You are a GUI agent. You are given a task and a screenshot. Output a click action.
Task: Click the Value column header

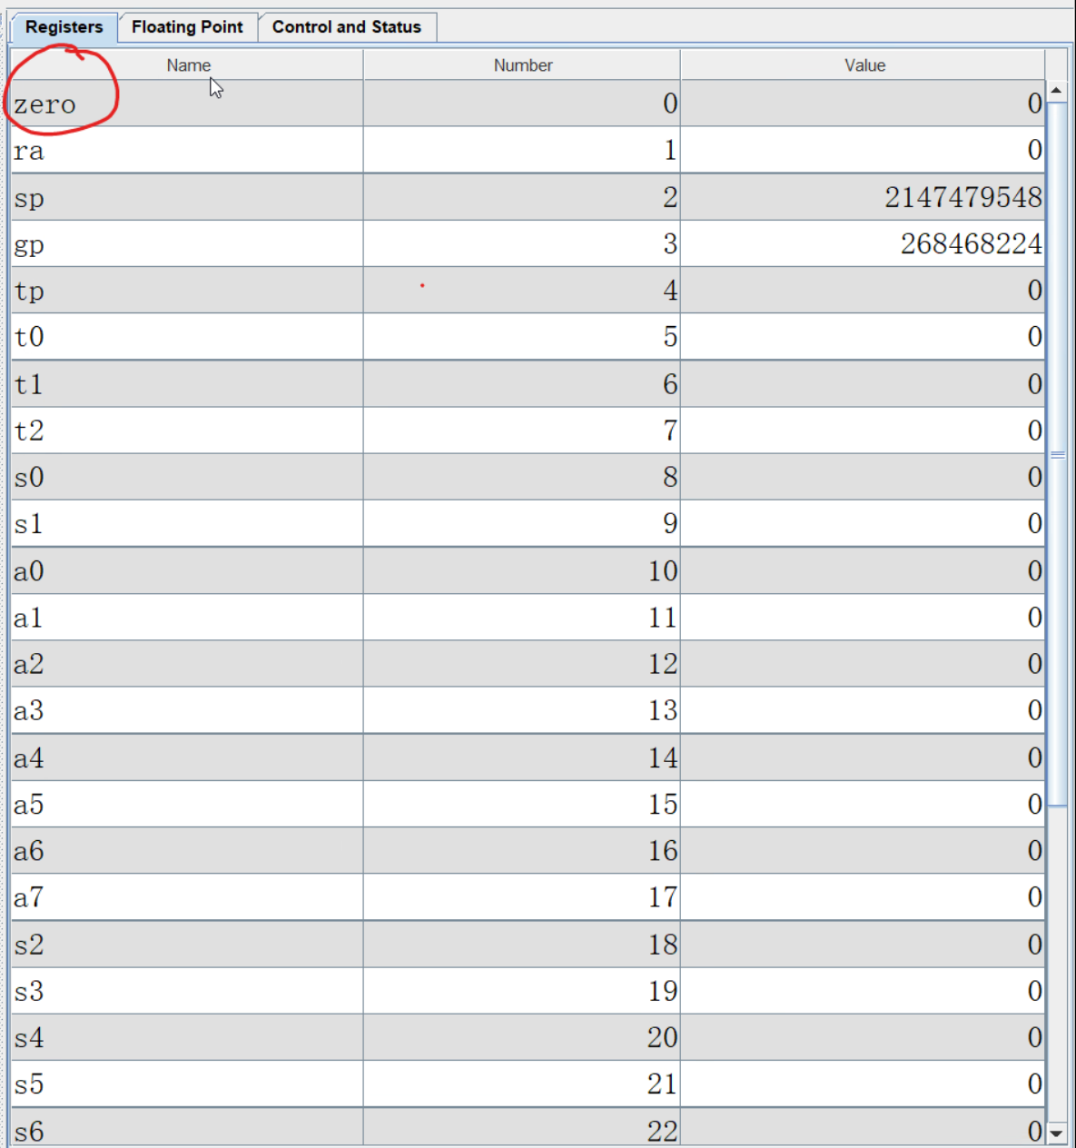point(864,65)
